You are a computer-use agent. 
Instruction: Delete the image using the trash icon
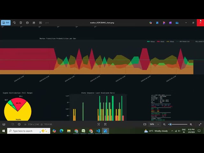(x=21, y=23)
